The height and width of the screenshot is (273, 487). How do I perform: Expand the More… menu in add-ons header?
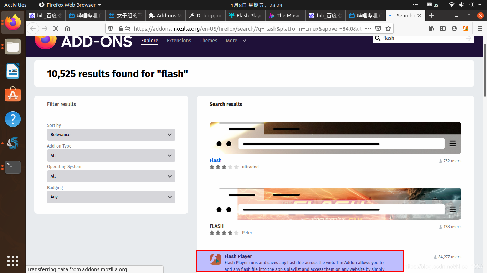236,41
